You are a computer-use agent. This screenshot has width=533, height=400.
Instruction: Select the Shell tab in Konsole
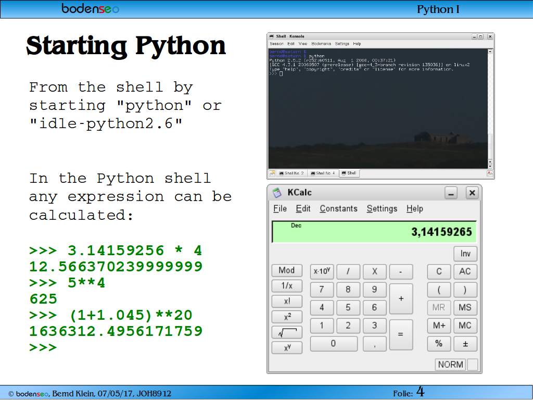(349, 173)
